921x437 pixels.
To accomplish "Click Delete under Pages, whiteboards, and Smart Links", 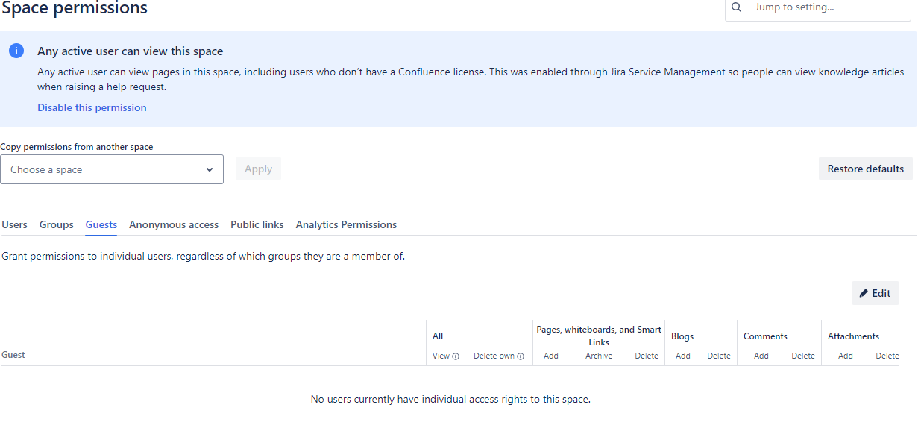I will click(647, 356).
